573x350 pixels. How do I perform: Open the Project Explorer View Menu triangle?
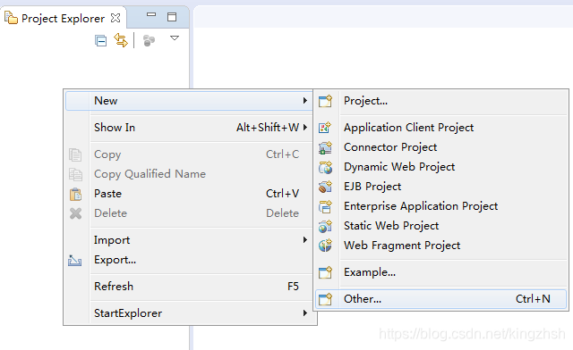click(x=175, y=37)
